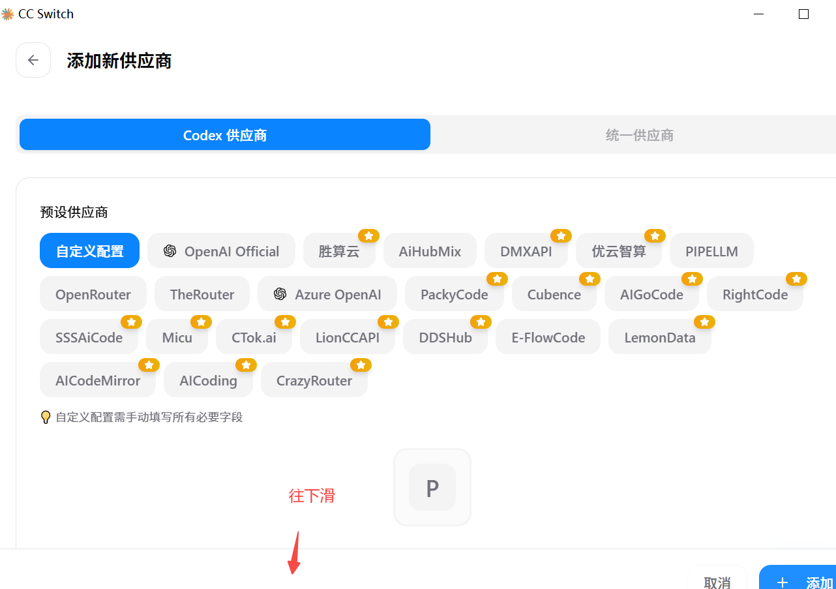Click the star badge on LionCCAPI
The image size is (836, 589).
tap(388, 322)
